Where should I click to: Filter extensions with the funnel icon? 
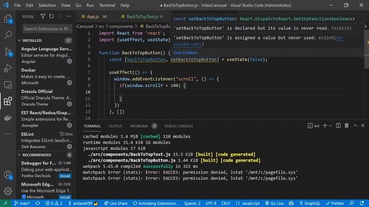[x=43, y=16]
